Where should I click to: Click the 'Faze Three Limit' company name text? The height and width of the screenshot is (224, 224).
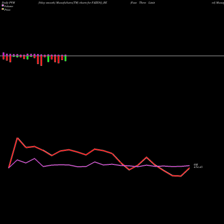tap(142, 3)
